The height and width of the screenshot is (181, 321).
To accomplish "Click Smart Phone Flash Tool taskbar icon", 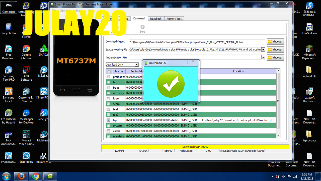I will click(x=50, y=176).
